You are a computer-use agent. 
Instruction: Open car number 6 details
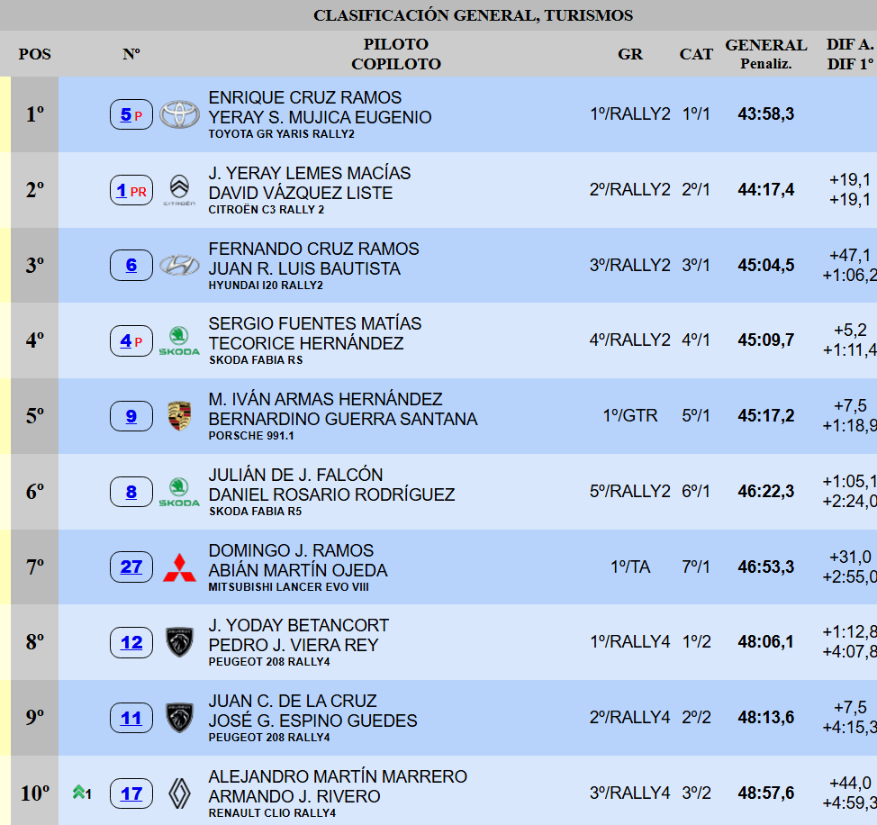131,265
